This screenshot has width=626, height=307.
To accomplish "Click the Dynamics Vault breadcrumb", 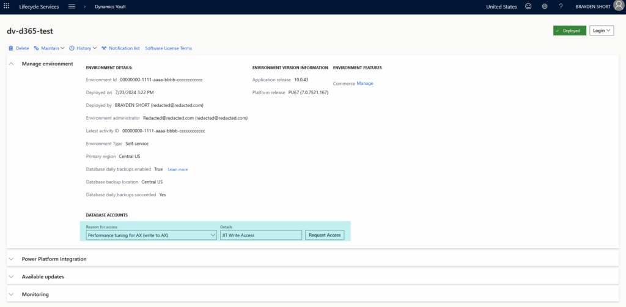I will [x=111, y=6].
